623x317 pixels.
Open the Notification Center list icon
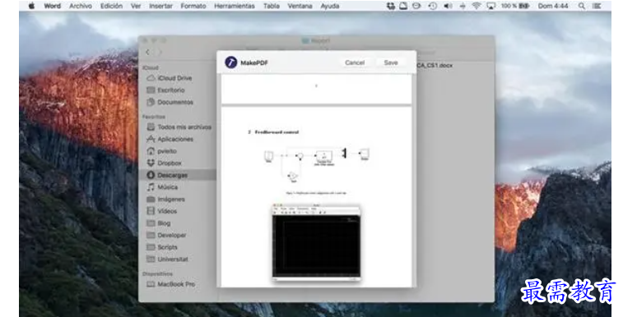pos(597,6)
